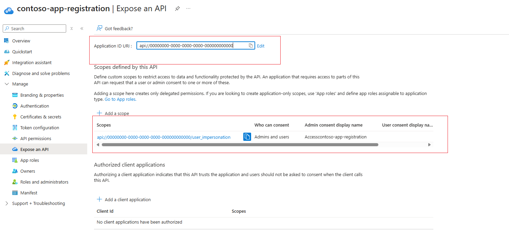The width and height of the screenshot is (509, 248).
Task: Click the 'No client applications have been authorized' text
Action: click(x=139, y=222)
